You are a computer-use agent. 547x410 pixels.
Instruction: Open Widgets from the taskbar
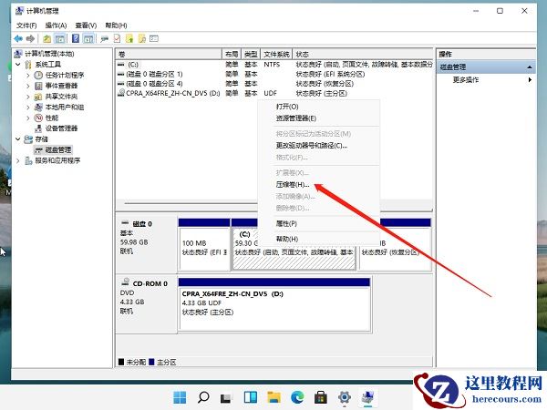(x=251, y=397)
